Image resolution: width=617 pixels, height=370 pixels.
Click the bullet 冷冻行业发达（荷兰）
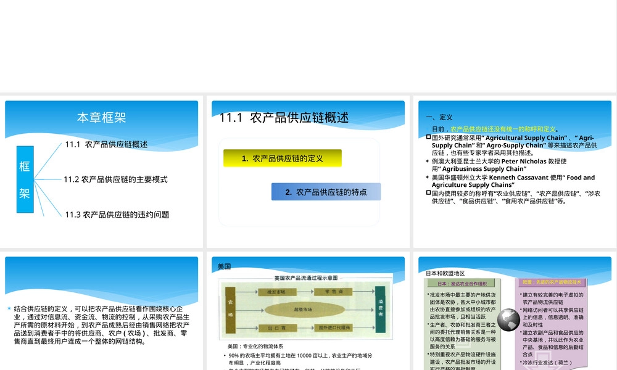546,363
